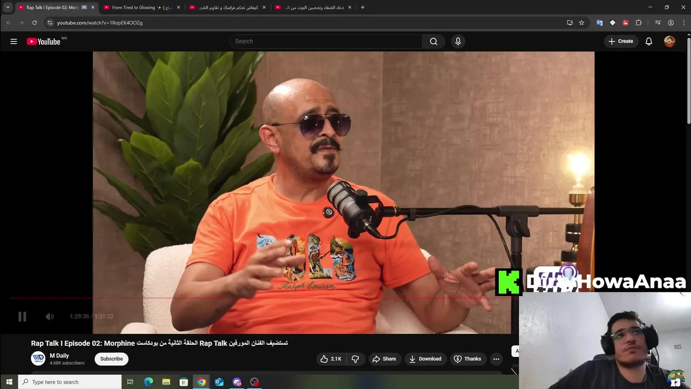Reload the YouTube page
The height and width of the screenshot is (389, 691).
(35, 23)
